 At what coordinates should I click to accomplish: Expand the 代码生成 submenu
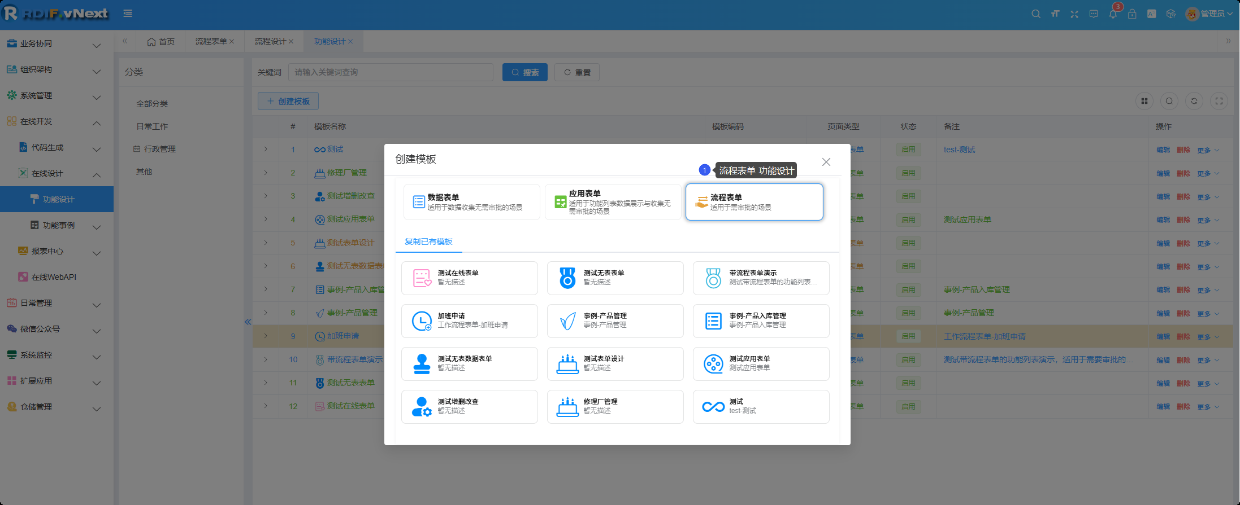57,147
